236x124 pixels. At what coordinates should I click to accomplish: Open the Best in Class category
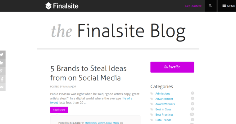coord(163,109)
